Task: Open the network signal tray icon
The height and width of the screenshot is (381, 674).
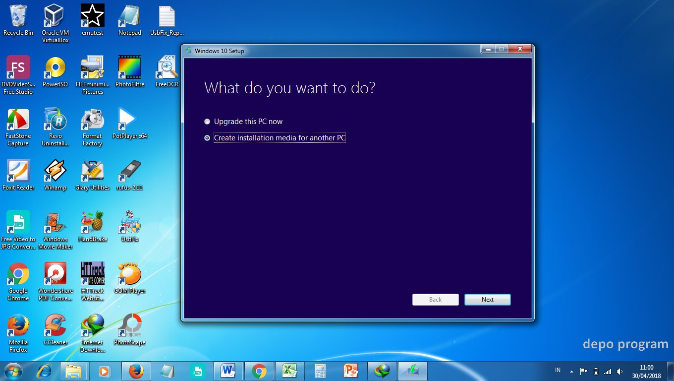Action: click(608, 371)
